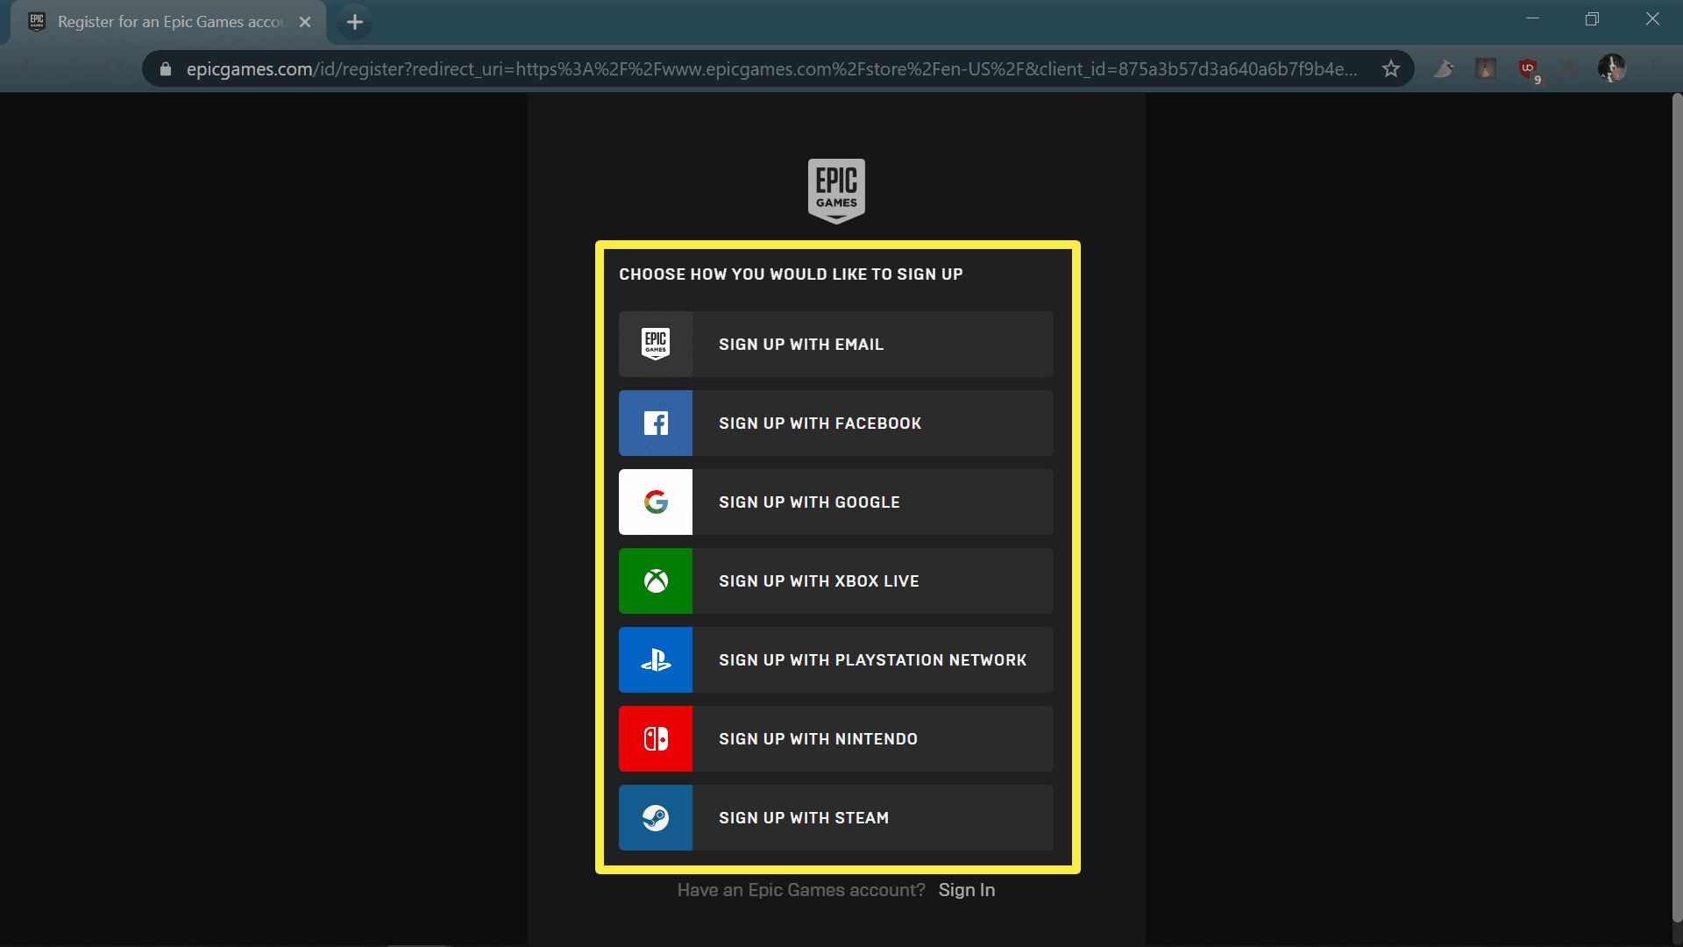Close the Register for an Epic Games tab

point(305,22)
